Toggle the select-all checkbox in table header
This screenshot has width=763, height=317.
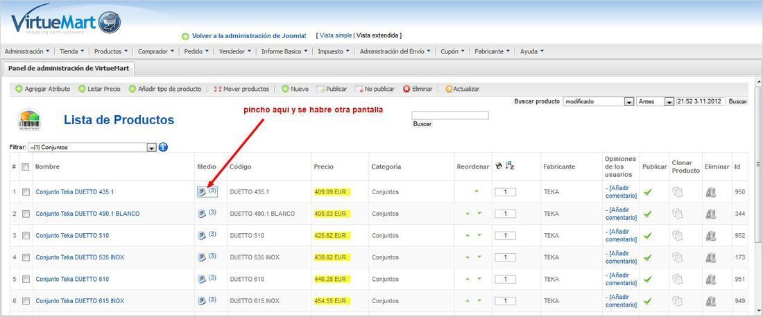(25, 166)
